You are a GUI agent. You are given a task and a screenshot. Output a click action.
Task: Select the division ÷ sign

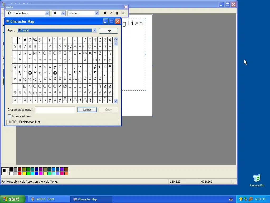pyautogui.click(x=20, y=100)
